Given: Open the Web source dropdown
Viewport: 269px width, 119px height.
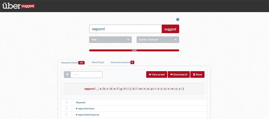Looking at the screenshot, I should pyautogui.click(x=110, y=40).
